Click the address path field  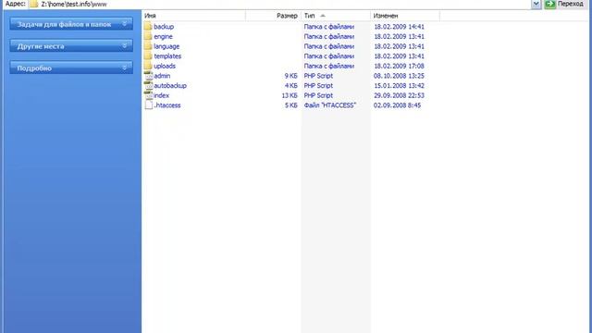(279, 4)
